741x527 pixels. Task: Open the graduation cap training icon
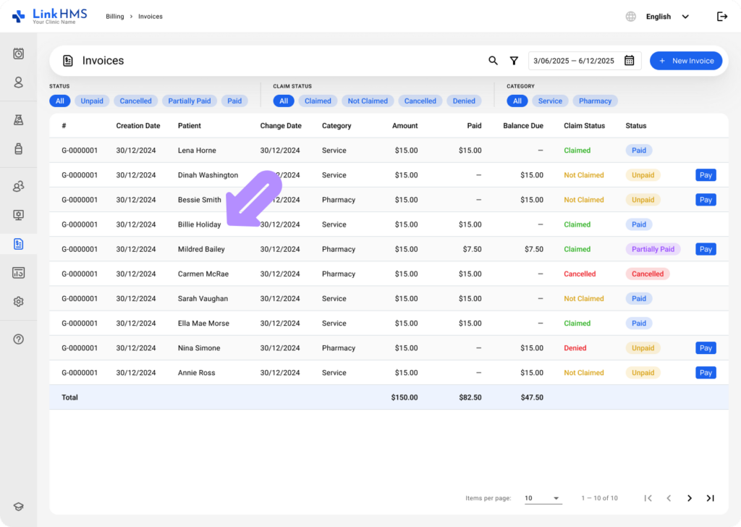pyautogui.click(x=18, y=507)
